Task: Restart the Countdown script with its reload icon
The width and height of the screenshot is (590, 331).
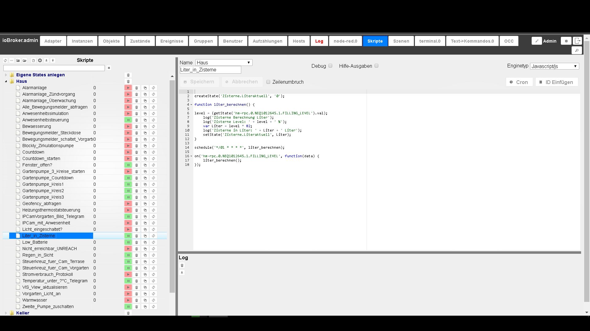Action: click(153, 152)
